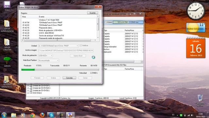Select the SISTEMAS OPERATIVOS desktop folder

click(7, 82)
